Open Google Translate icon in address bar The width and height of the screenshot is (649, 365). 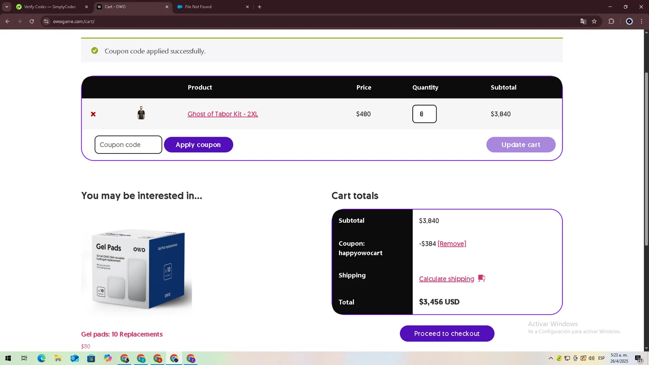583,21
